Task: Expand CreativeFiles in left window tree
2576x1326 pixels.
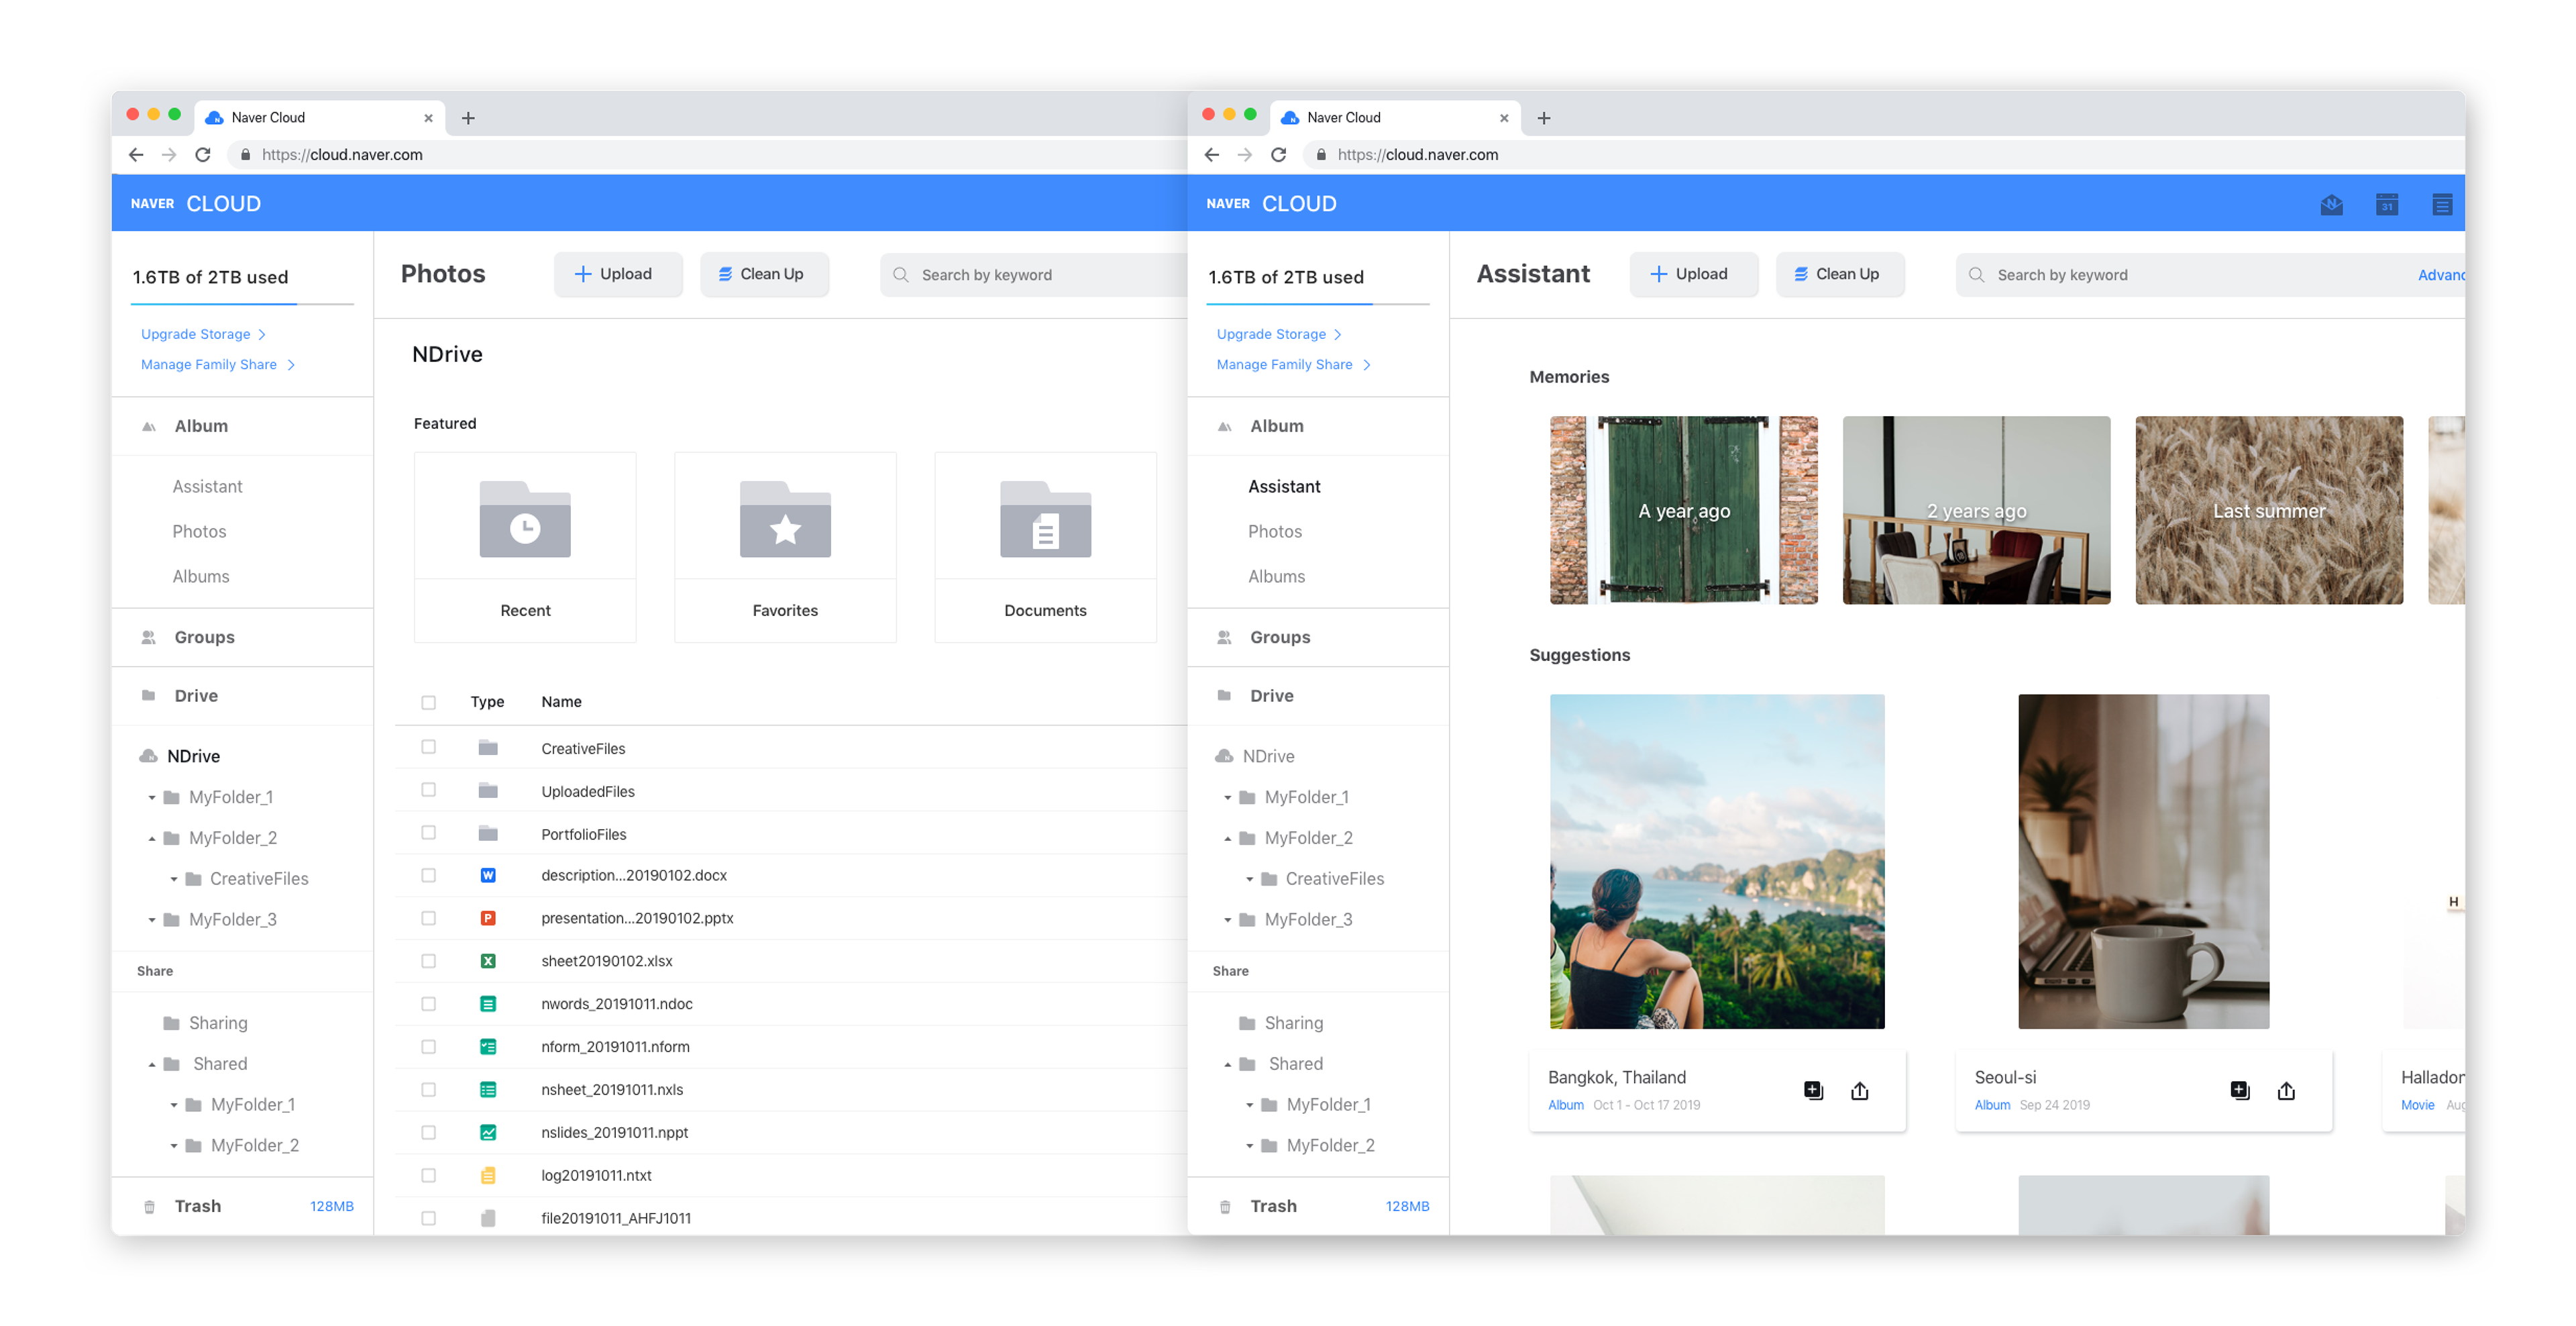Action: [174, 880]
